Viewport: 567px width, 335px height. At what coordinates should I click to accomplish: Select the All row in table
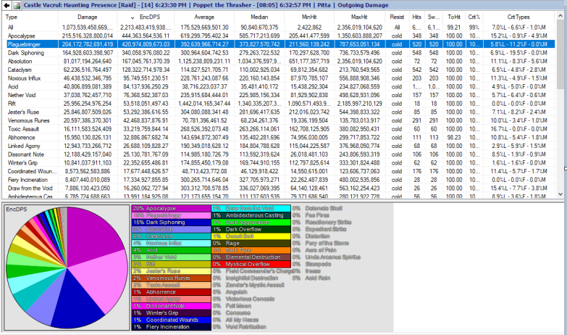tap(280, 28)
